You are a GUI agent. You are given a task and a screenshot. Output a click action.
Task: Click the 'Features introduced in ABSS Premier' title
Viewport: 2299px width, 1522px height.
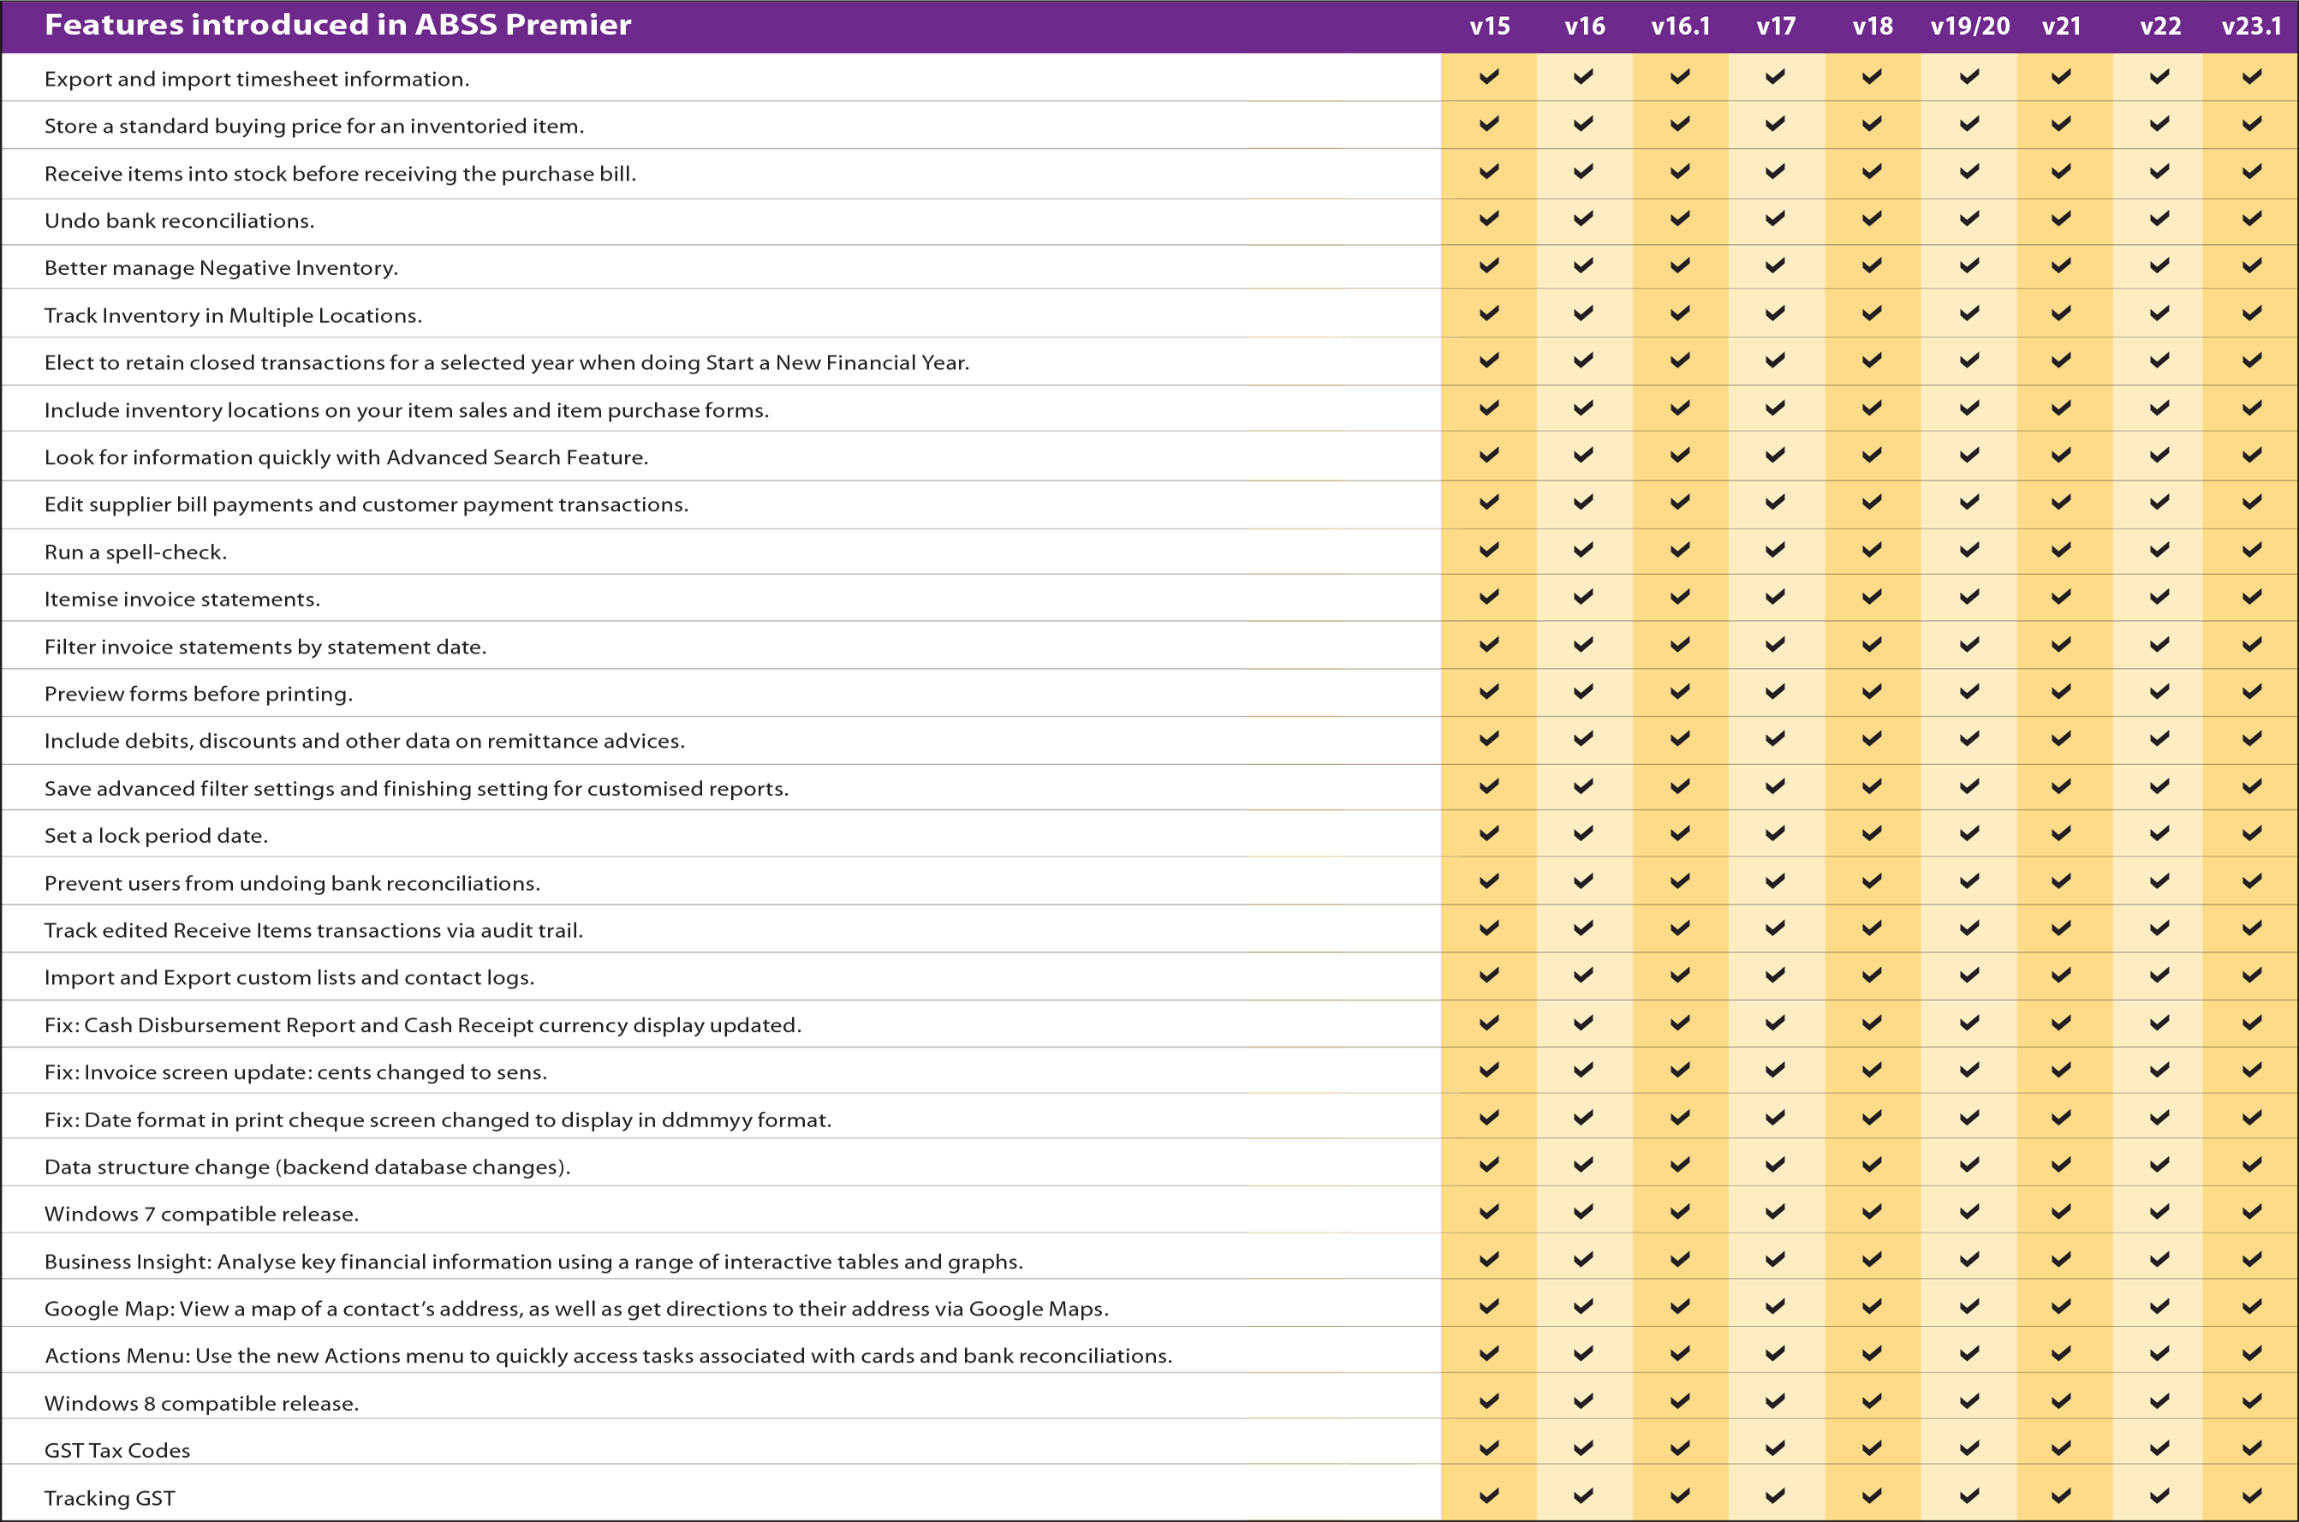click(x=337, y=24)
